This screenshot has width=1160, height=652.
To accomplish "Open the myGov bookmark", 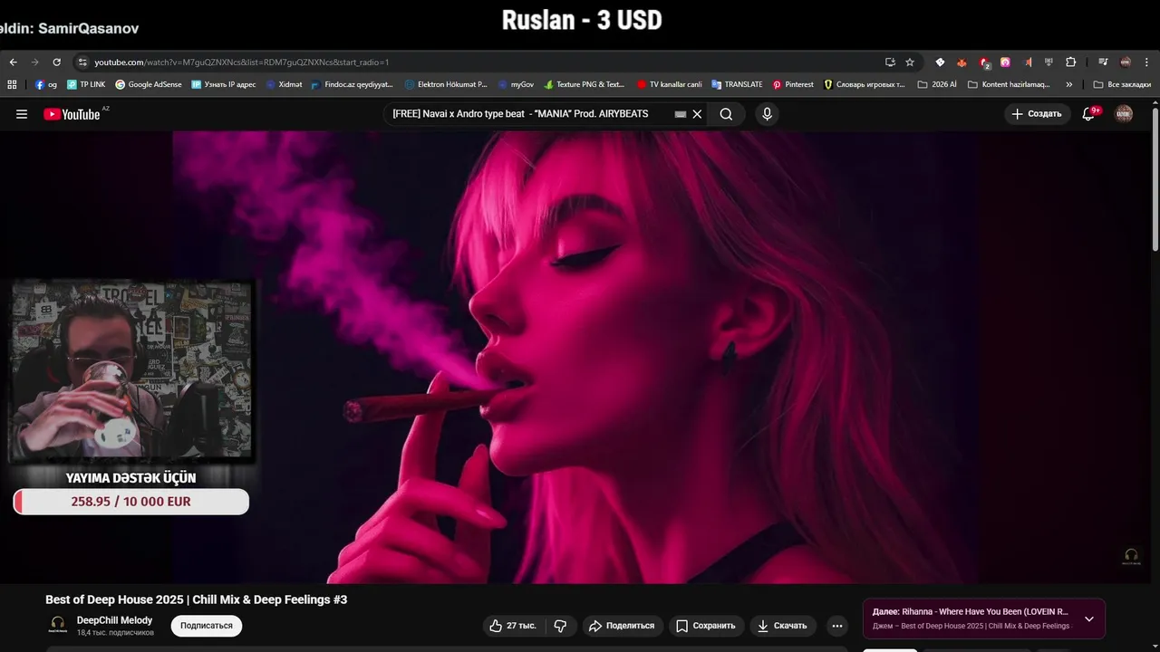I will [x=516, y=84].
